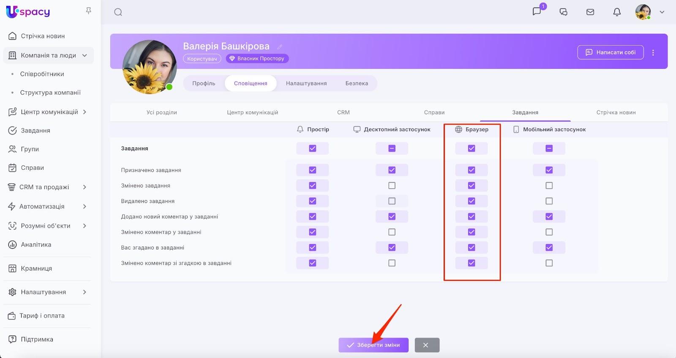
Task: Open the notifications bell icon
Action: 617,12
